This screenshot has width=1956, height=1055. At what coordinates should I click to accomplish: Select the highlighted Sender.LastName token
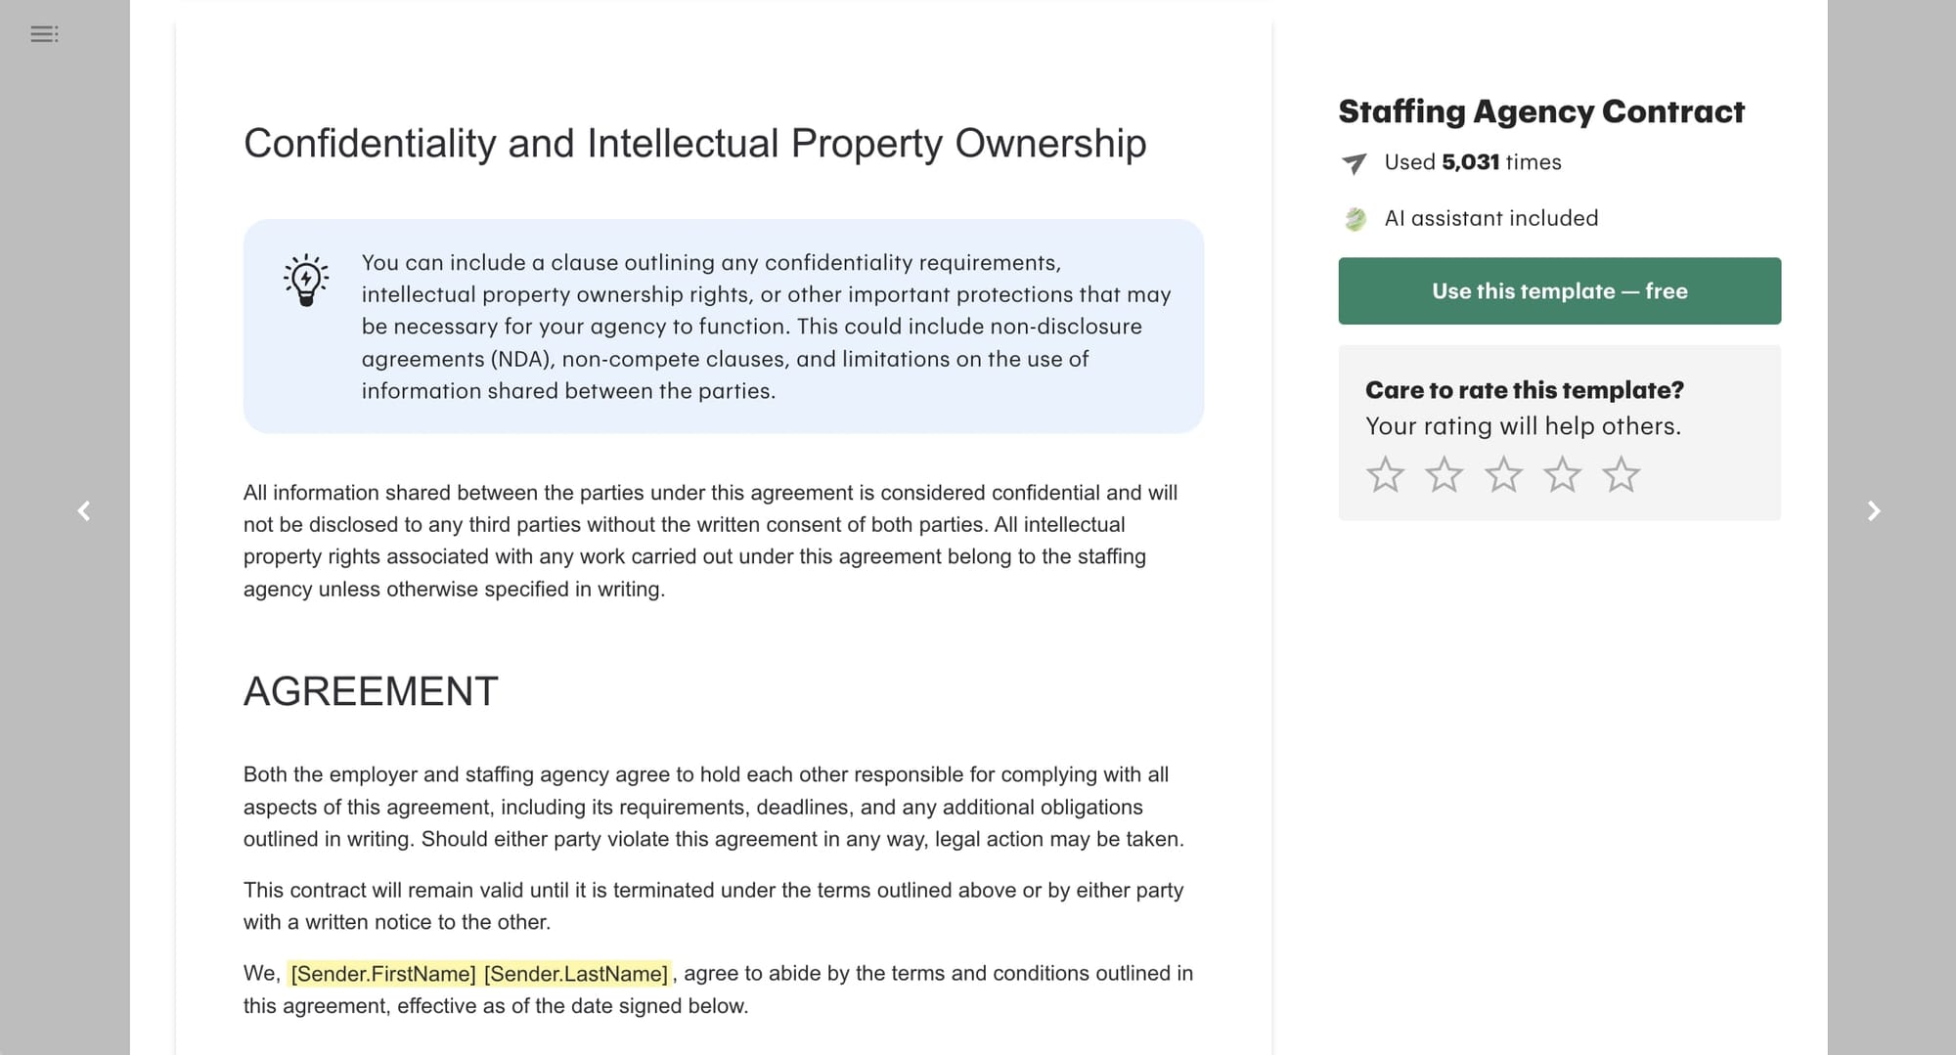point(574,973)
